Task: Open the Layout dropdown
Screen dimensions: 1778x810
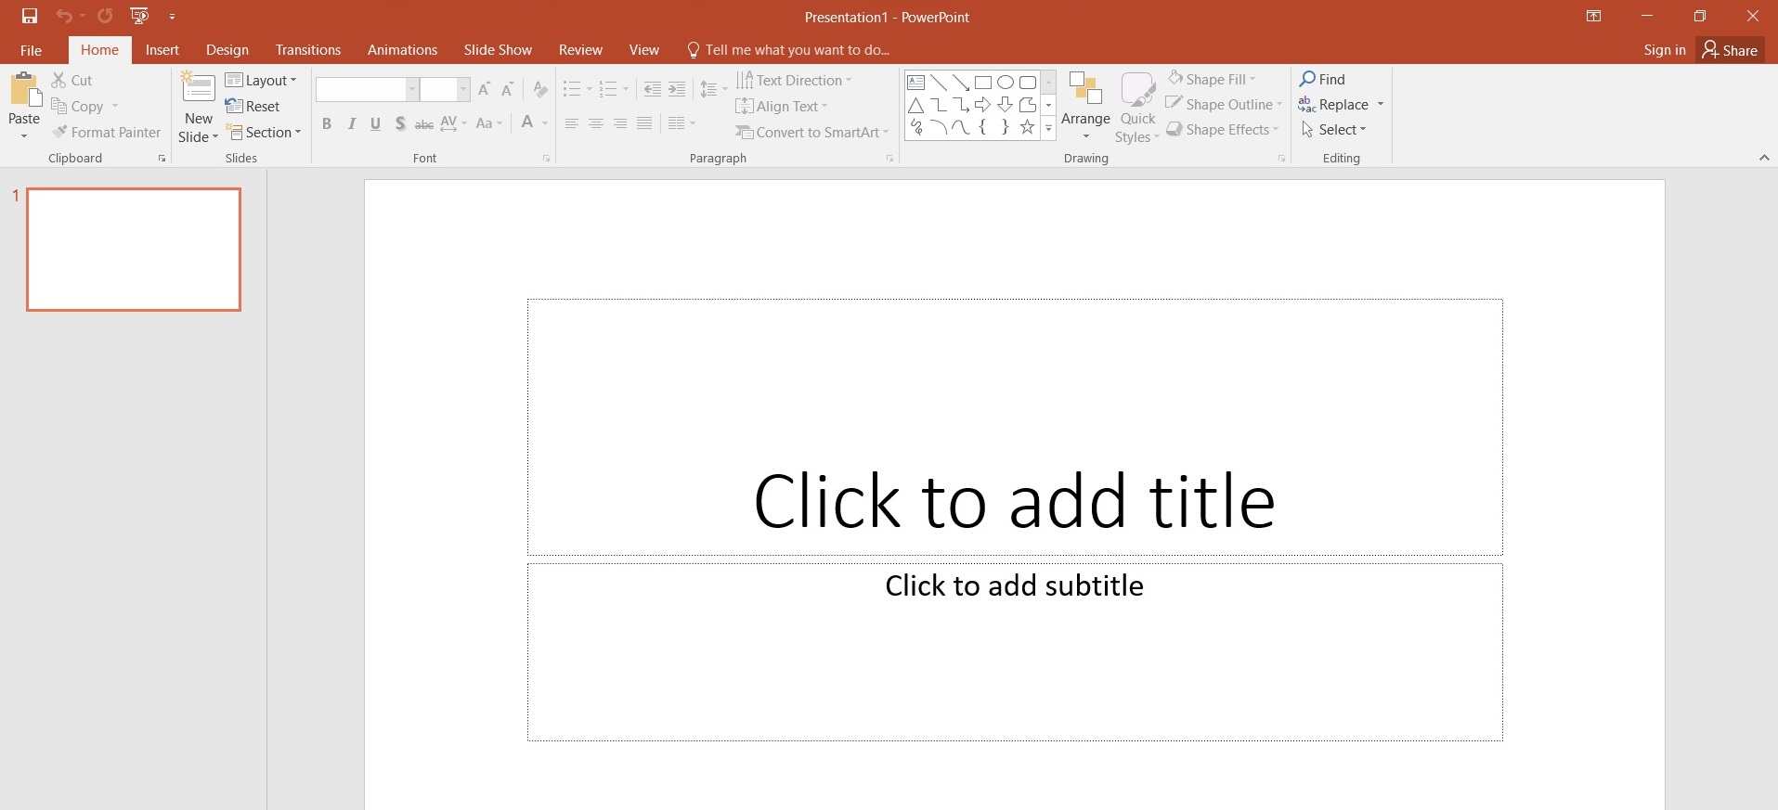Action: 261,80
